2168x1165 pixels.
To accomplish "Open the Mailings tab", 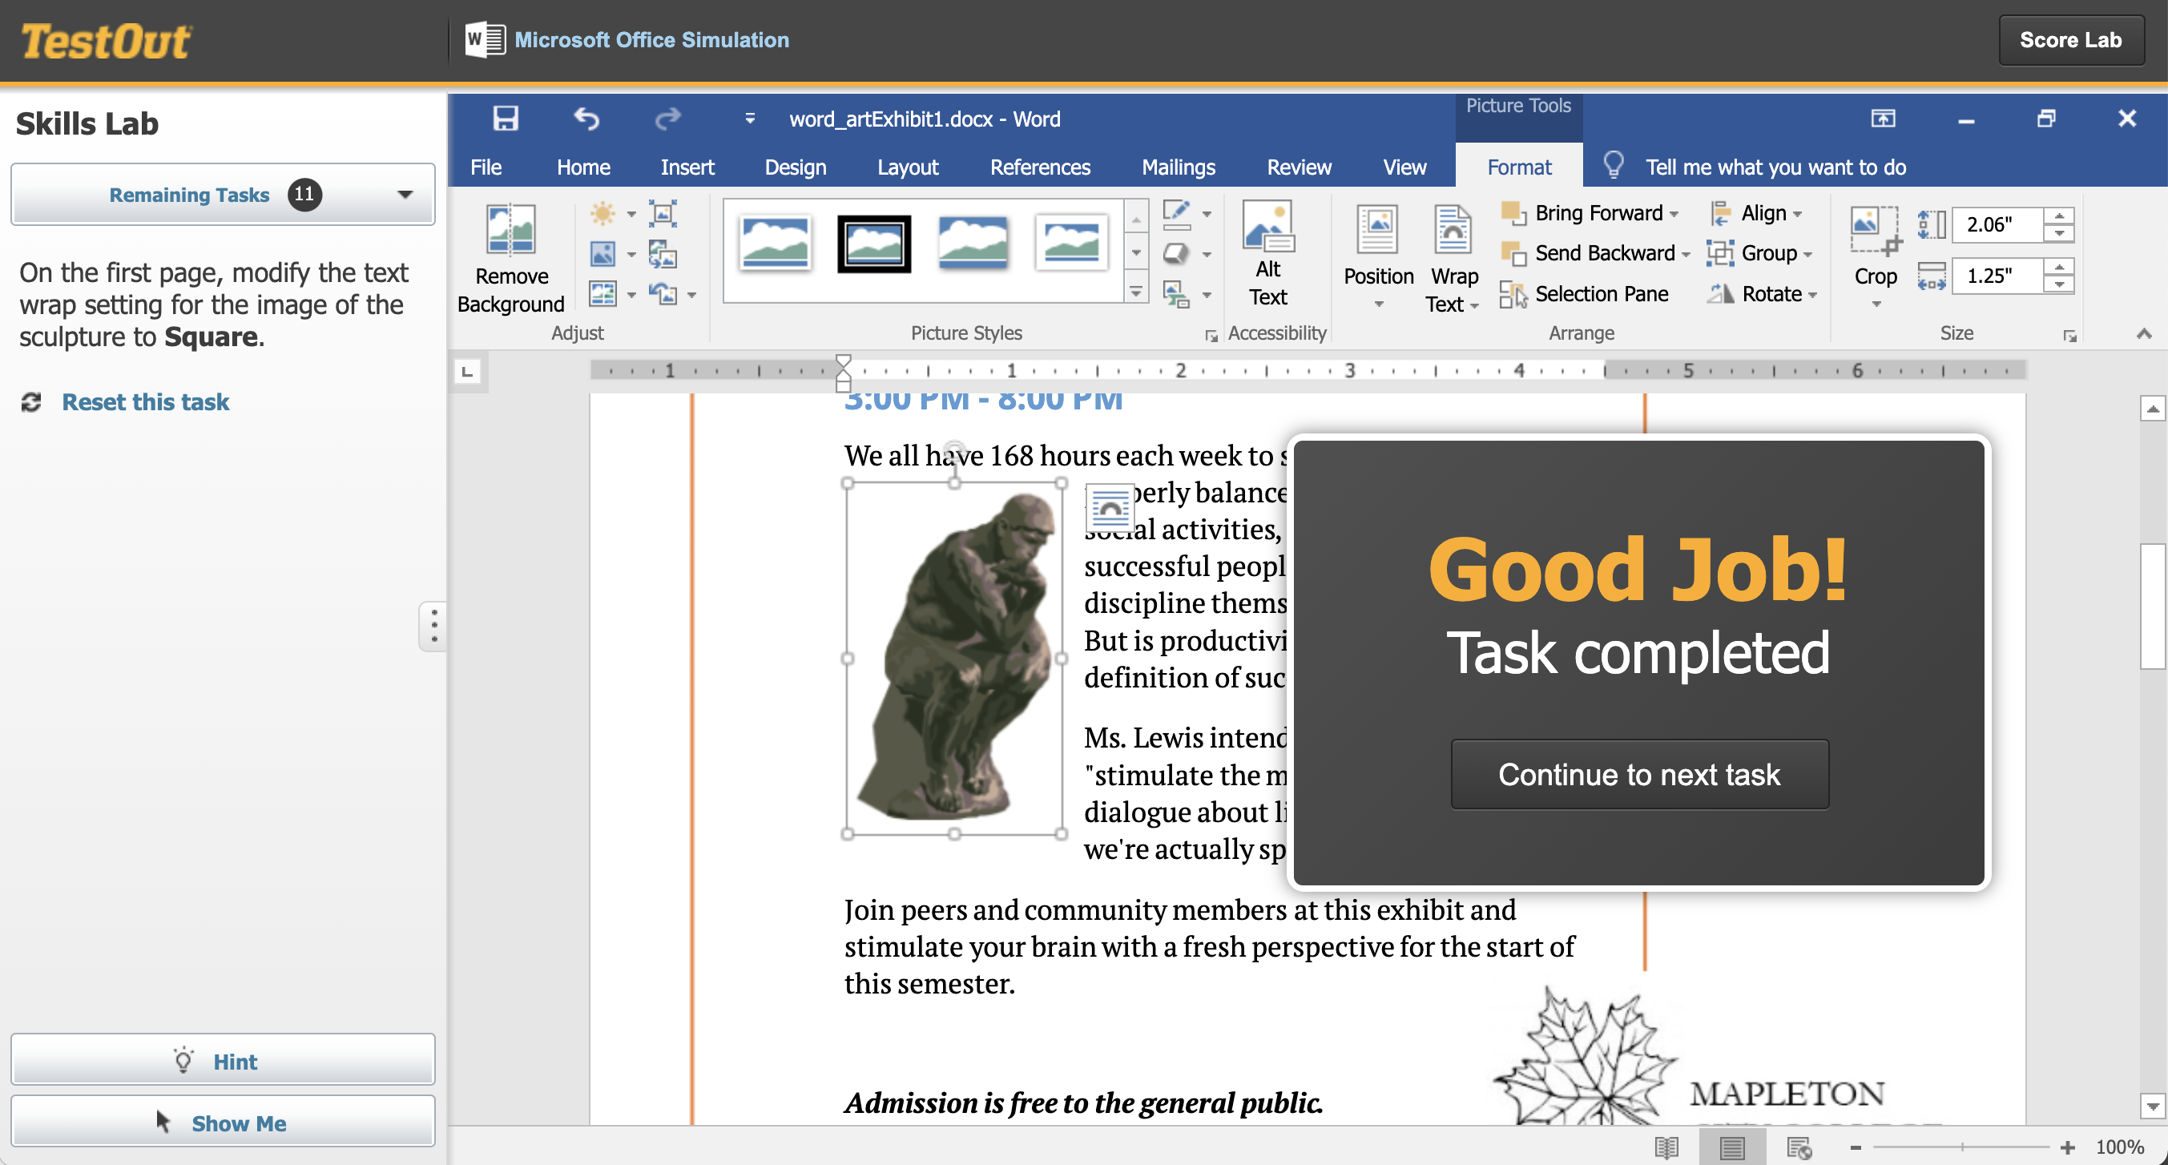I will (x=1178, y=167).
